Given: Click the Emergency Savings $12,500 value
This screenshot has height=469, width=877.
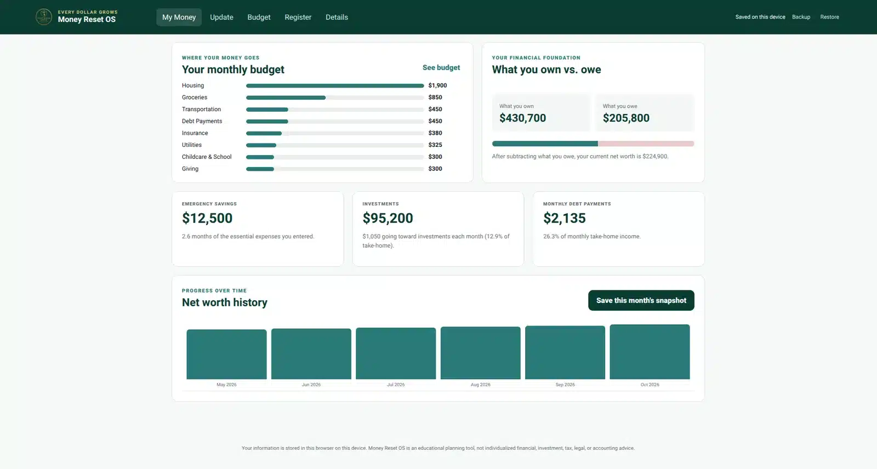Looking at the screenshot, I should [207, 218].
